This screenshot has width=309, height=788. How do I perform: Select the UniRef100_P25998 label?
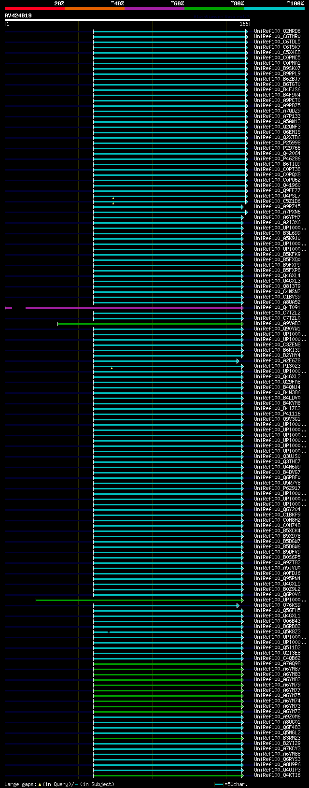277,143
